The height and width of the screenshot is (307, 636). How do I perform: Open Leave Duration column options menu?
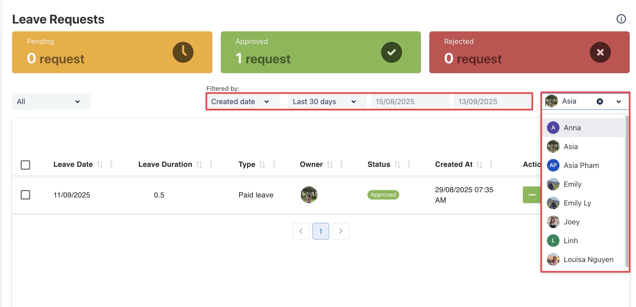click(211, 164)
